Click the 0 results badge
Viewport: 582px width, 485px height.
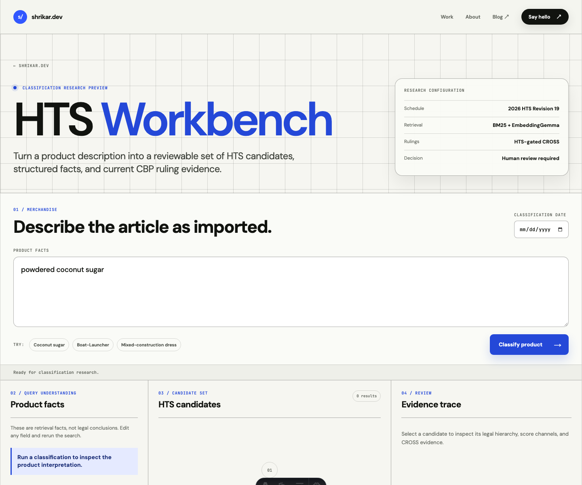[x=367, y=396]
